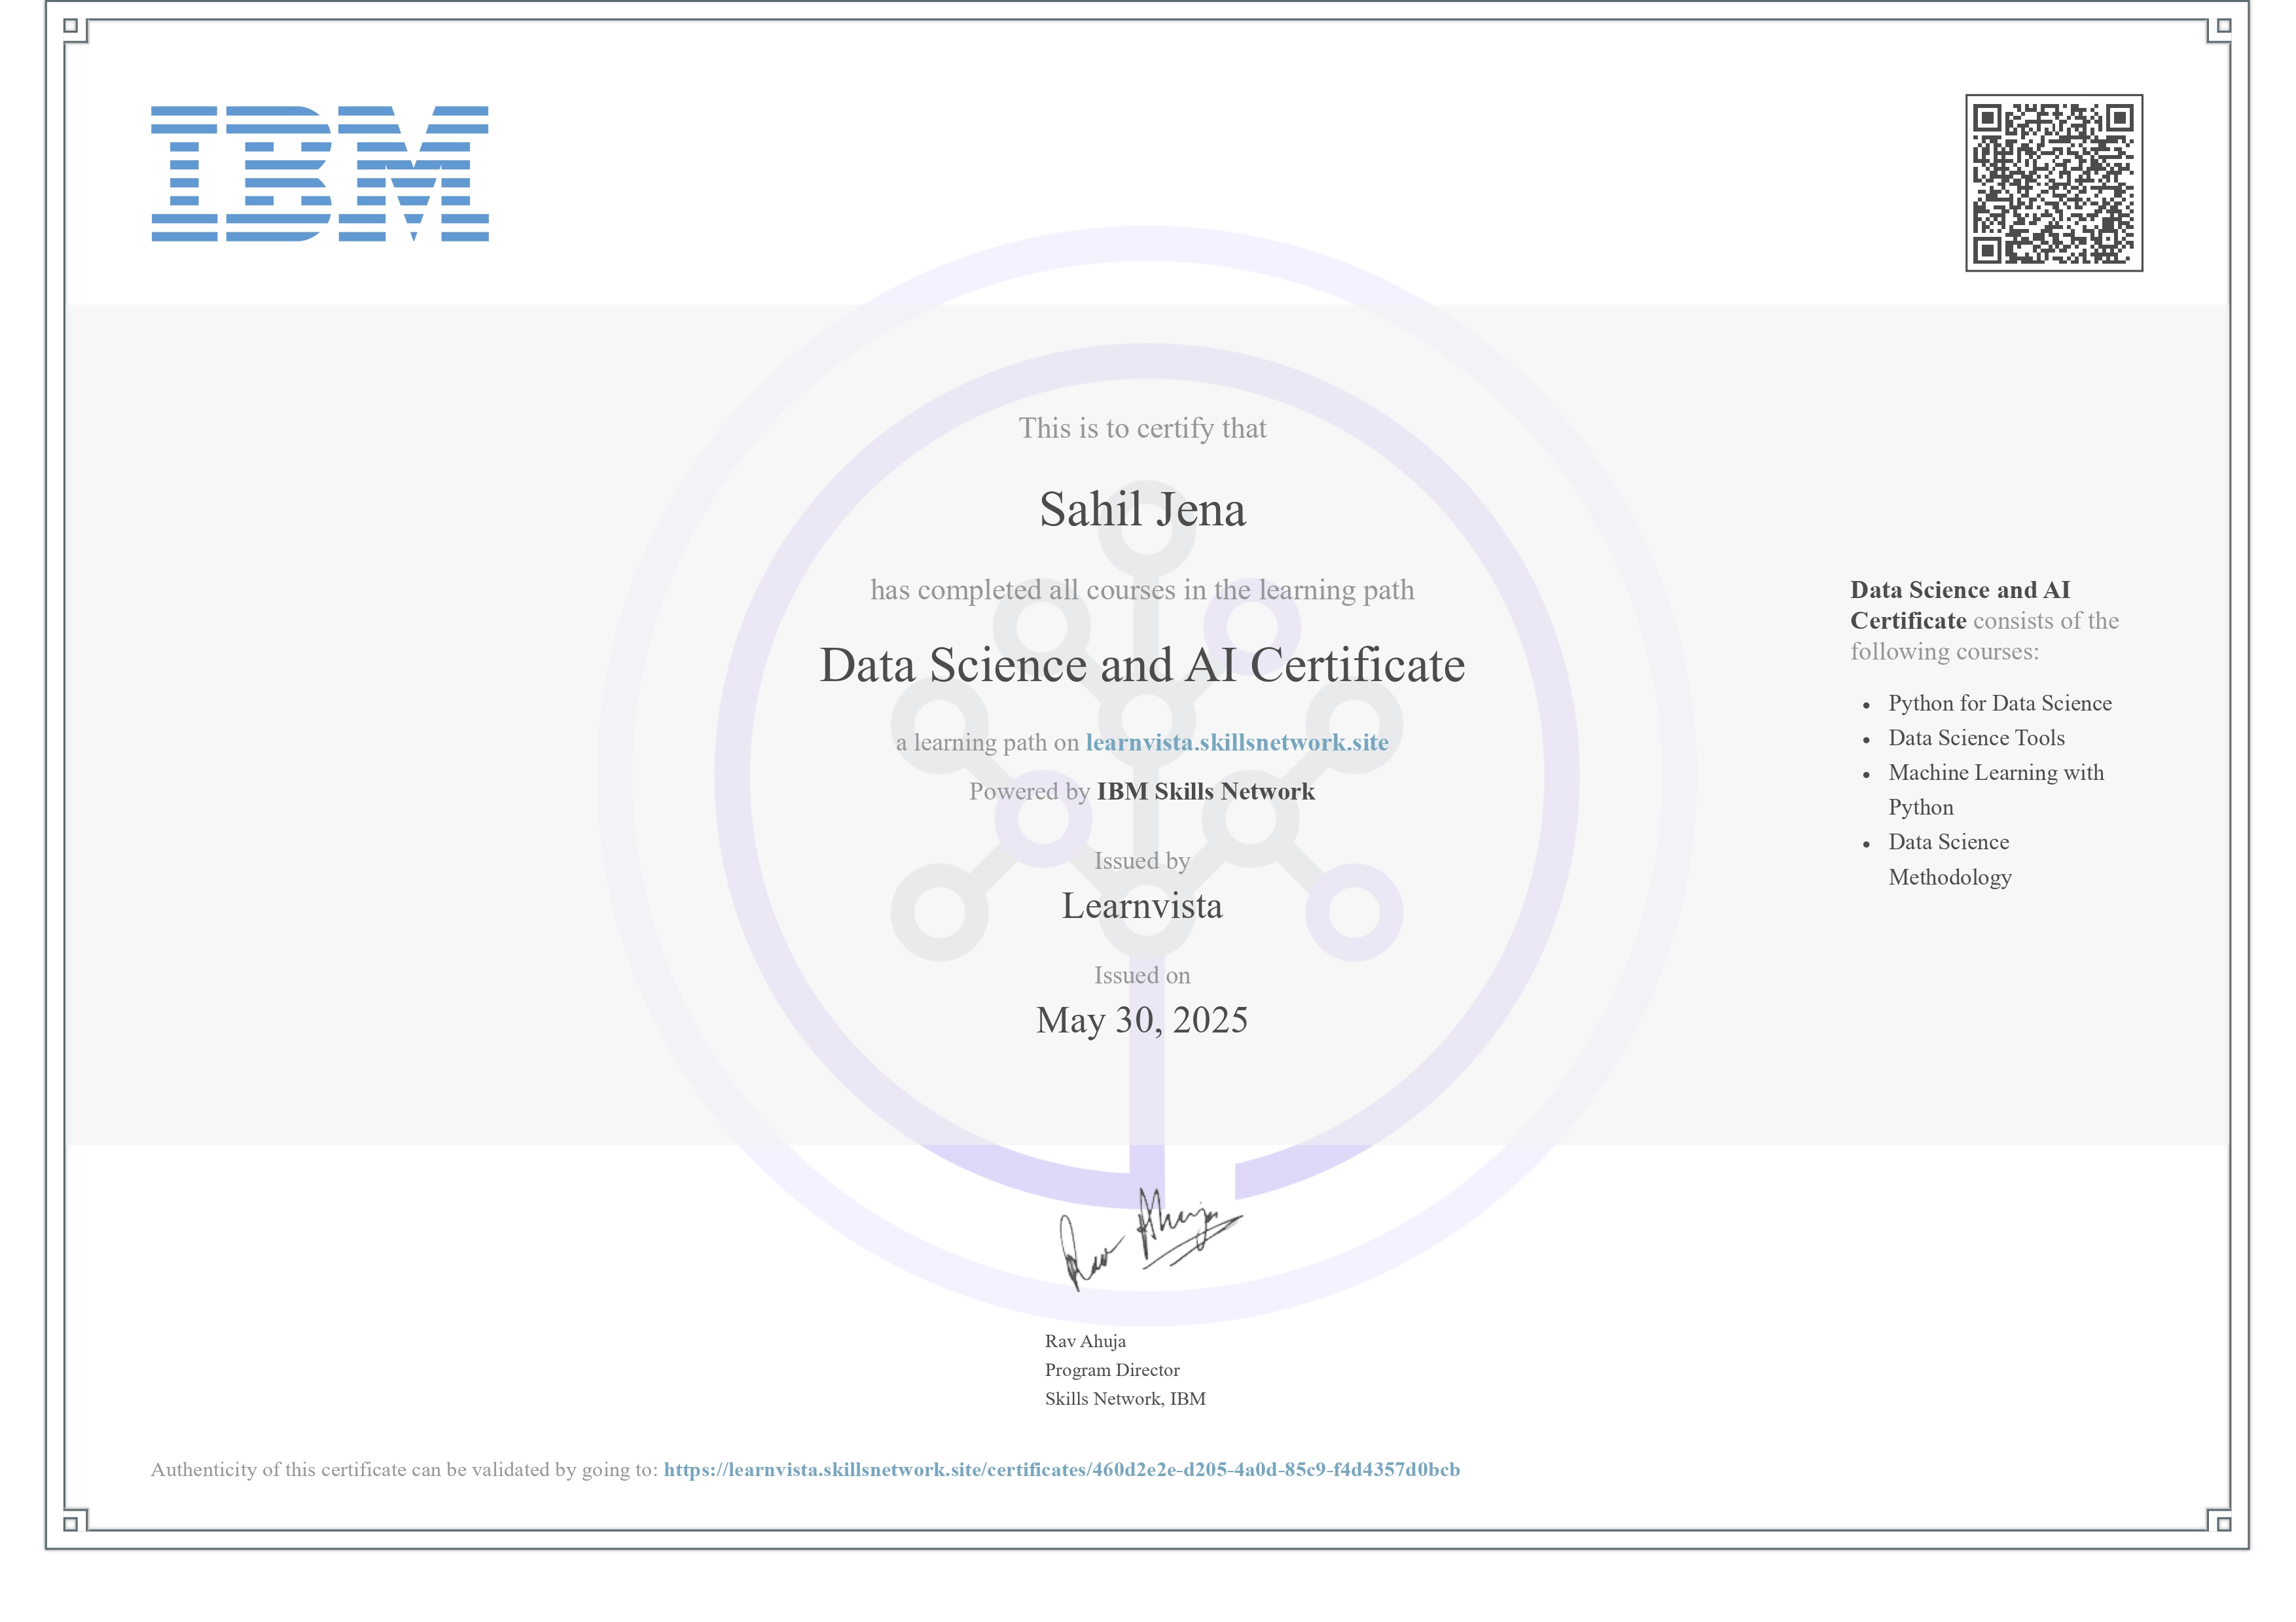2296x1622 pixels.
Task: Click the date May 30, 2025
Action: pos(1142,1021)
